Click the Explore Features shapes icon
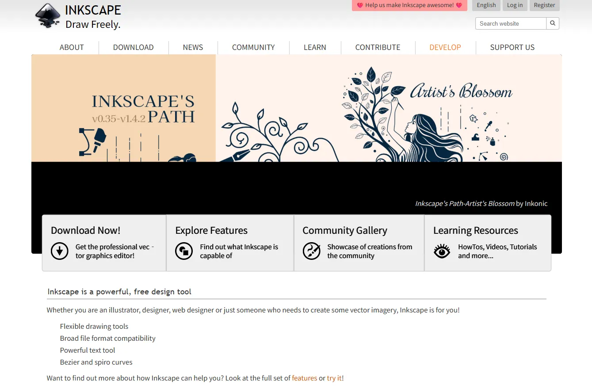This screenshot has width=592, height=392. [x=184, y=251]
